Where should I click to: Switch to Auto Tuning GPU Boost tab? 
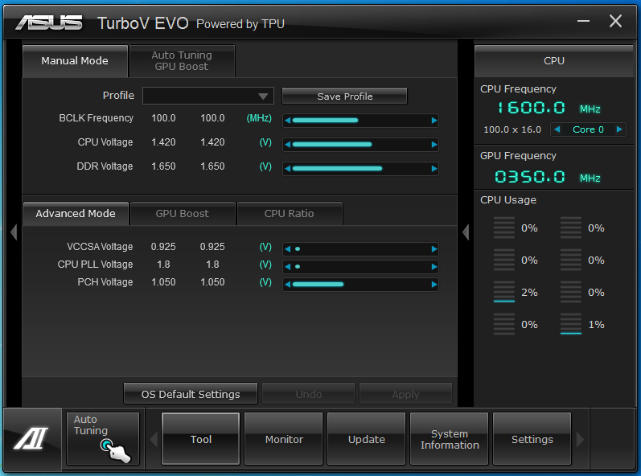182,61
